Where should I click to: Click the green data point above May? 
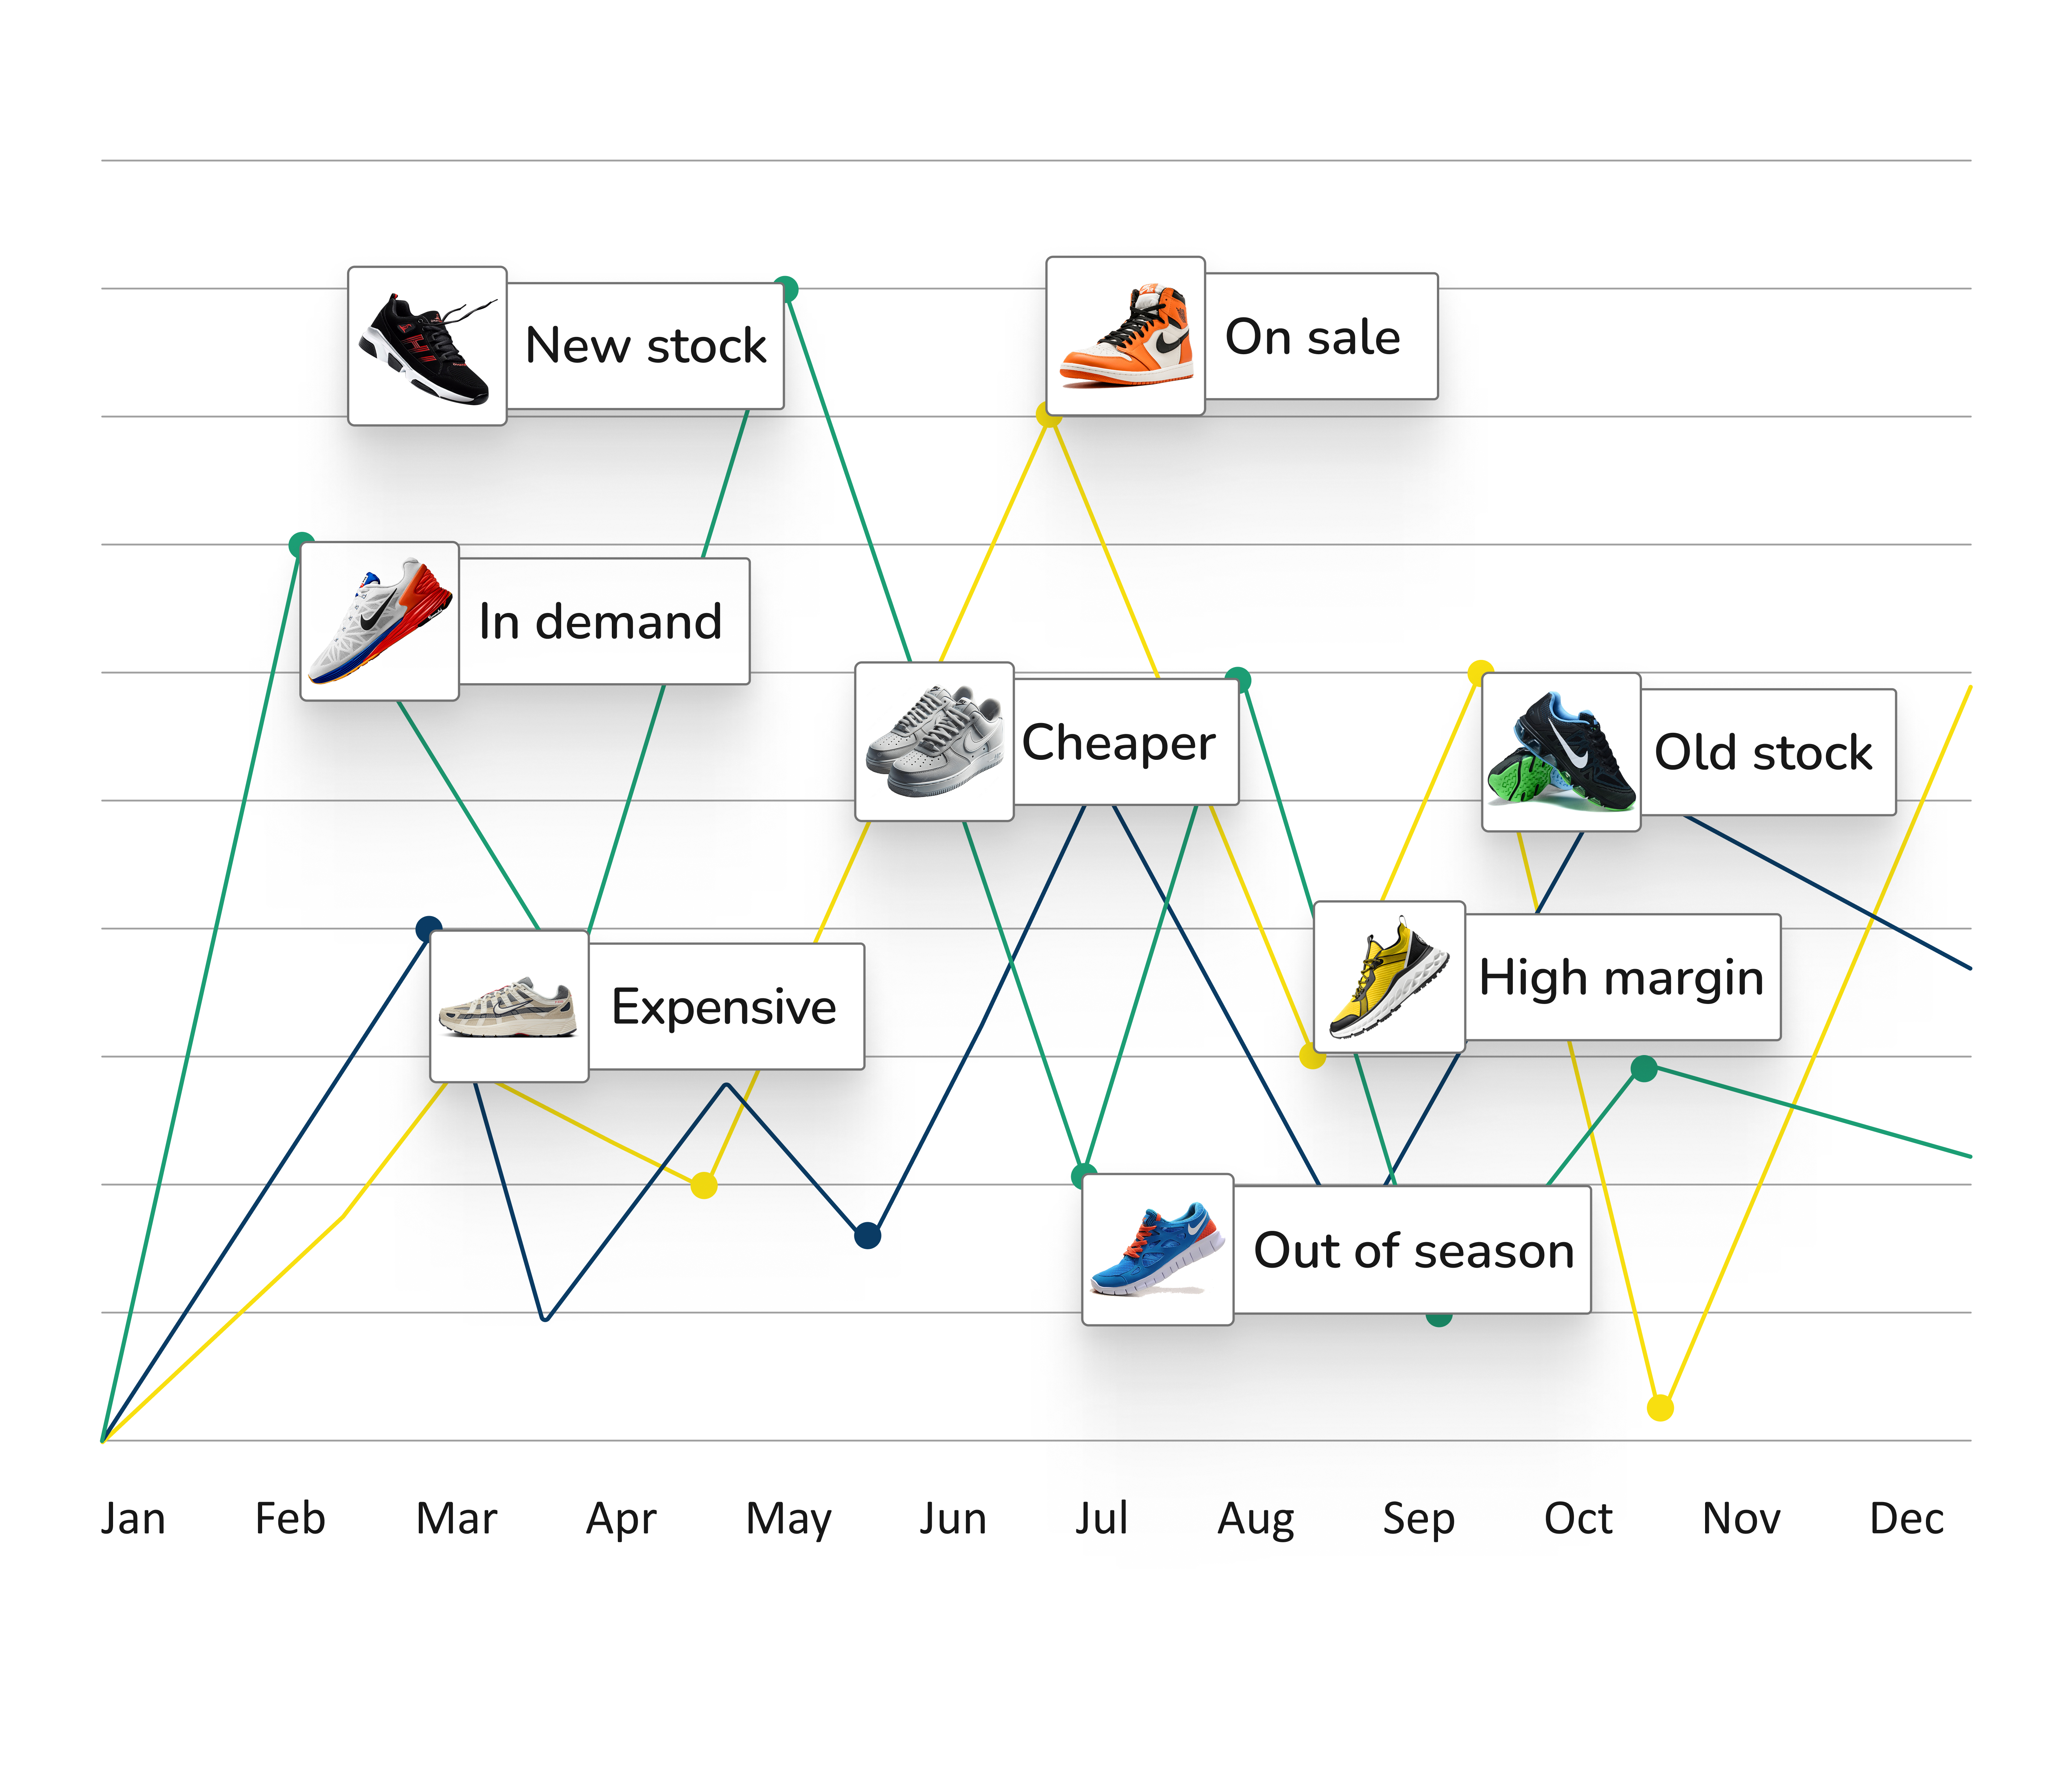787,289
